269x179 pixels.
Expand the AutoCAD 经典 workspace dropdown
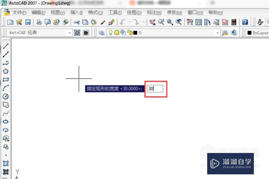coord(70,33)
